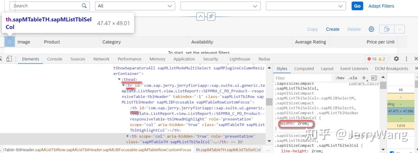Switch to the Network tab
The image size is (418, 153).
[x=101, y=59]
